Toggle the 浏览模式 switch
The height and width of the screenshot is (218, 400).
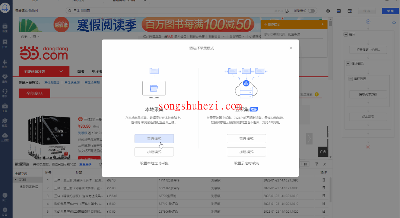[x=311, y=11]
